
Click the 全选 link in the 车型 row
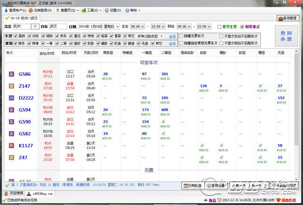point(172,36)
